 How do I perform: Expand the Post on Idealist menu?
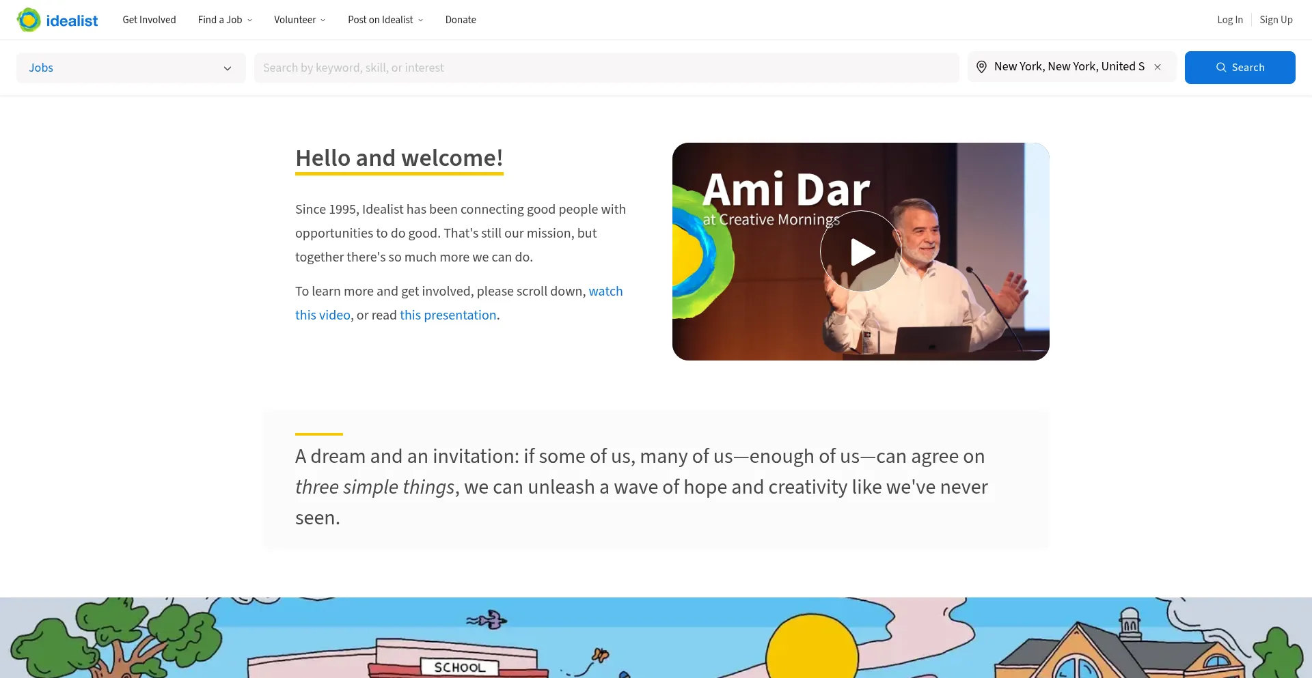click(x=385, y=20)
